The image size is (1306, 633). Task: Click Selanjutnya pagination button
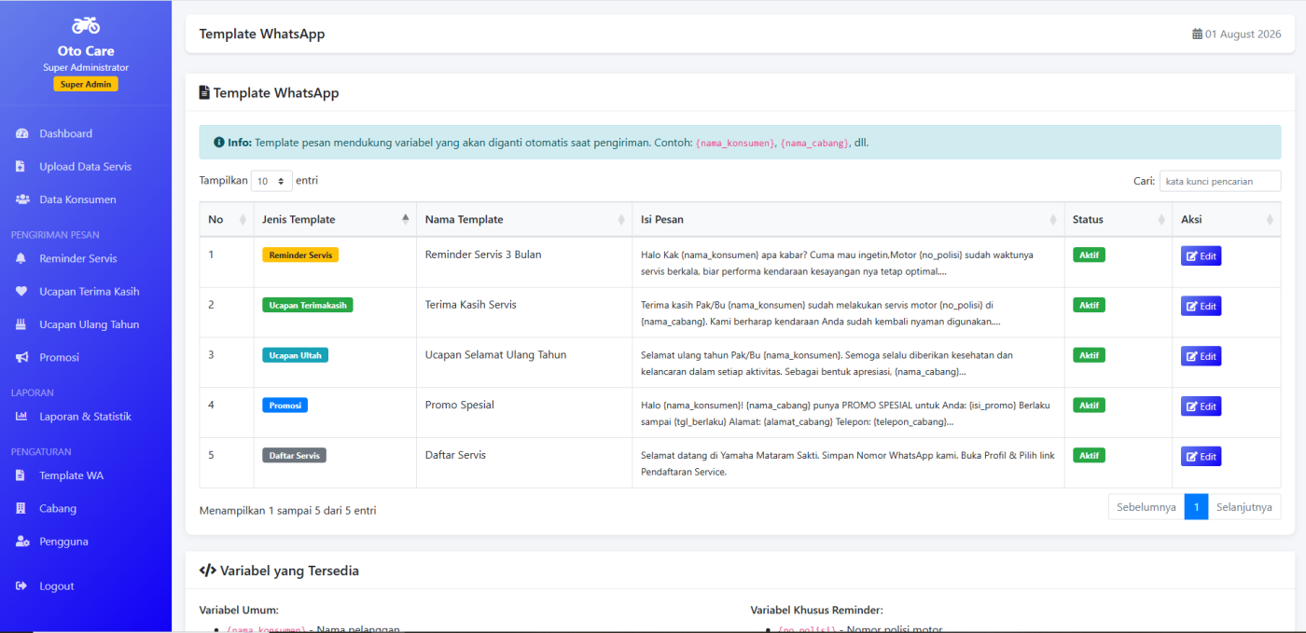pos(1244,507)
